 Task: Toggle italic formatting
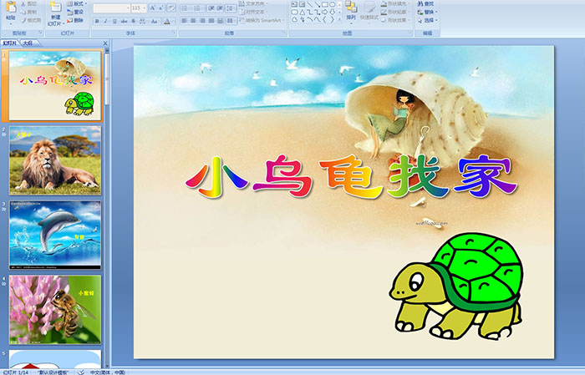[105, 21]
